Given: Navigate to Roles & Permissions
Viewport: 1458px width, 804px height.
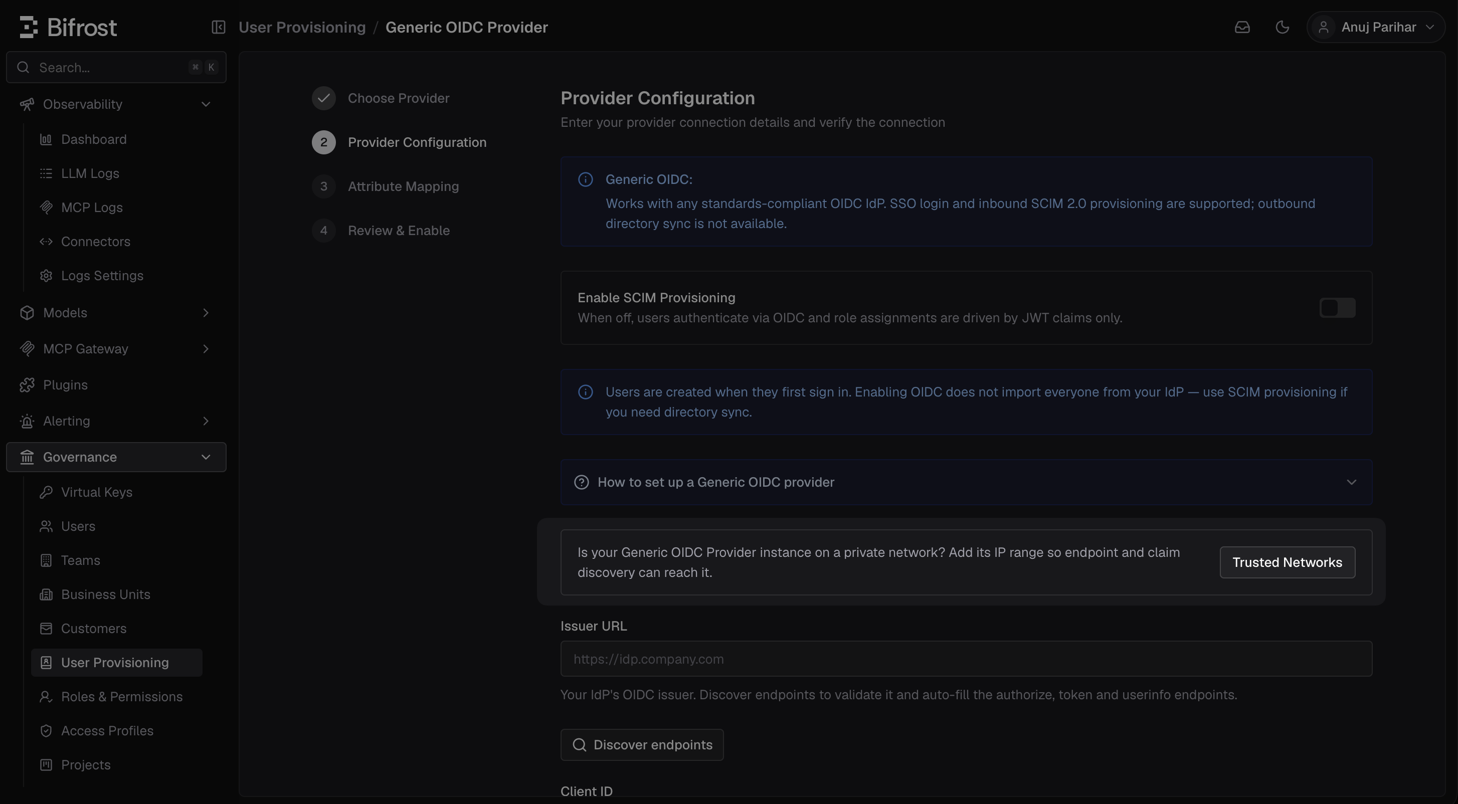Looking at the screenshot, I should coord(117,697).
